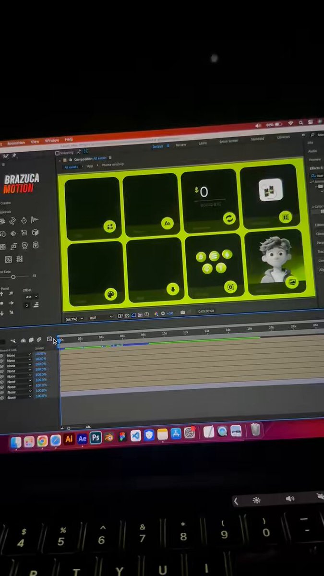324x576 pixels.
Task: Click the maze texture icon in Brazuca Motion
Action: pyautogui.click(x=8, y=260)
